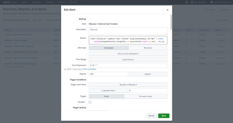Select Scheduled alert type

tap(109, 48)
